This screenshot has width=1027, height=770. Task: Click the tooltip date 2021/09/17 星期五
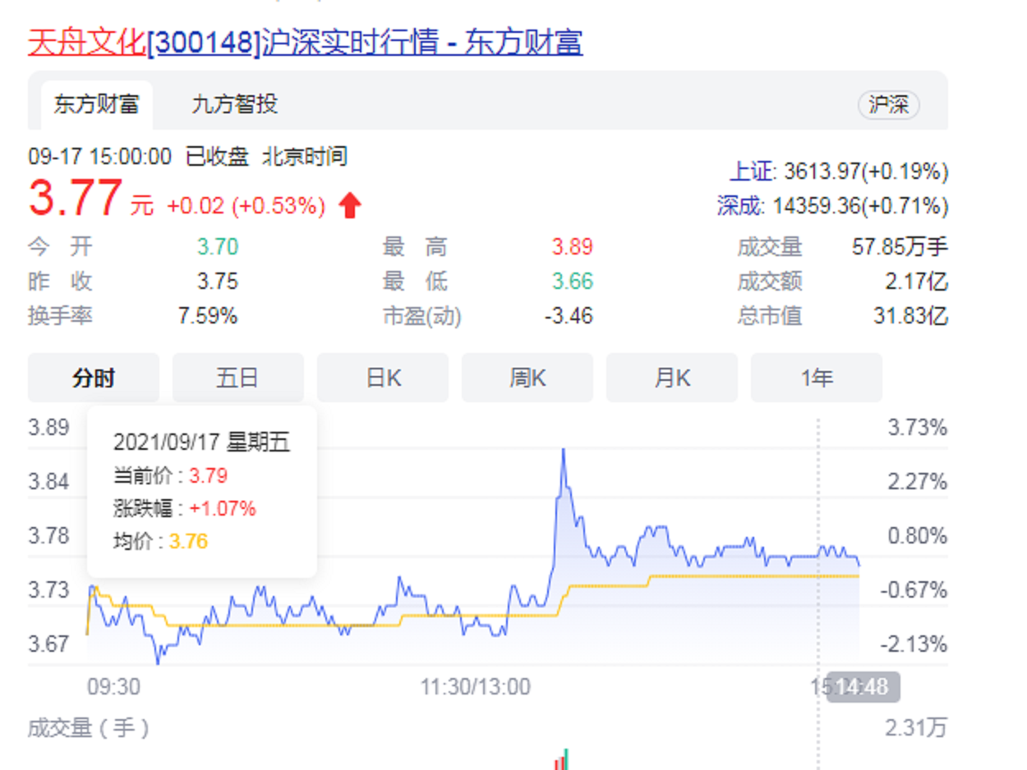point(202,442)
